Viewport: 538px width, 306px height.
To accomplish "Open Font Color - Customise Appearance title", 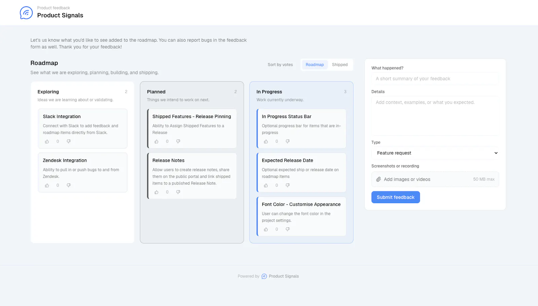I will pyautogui.click(x=301, y=204).
